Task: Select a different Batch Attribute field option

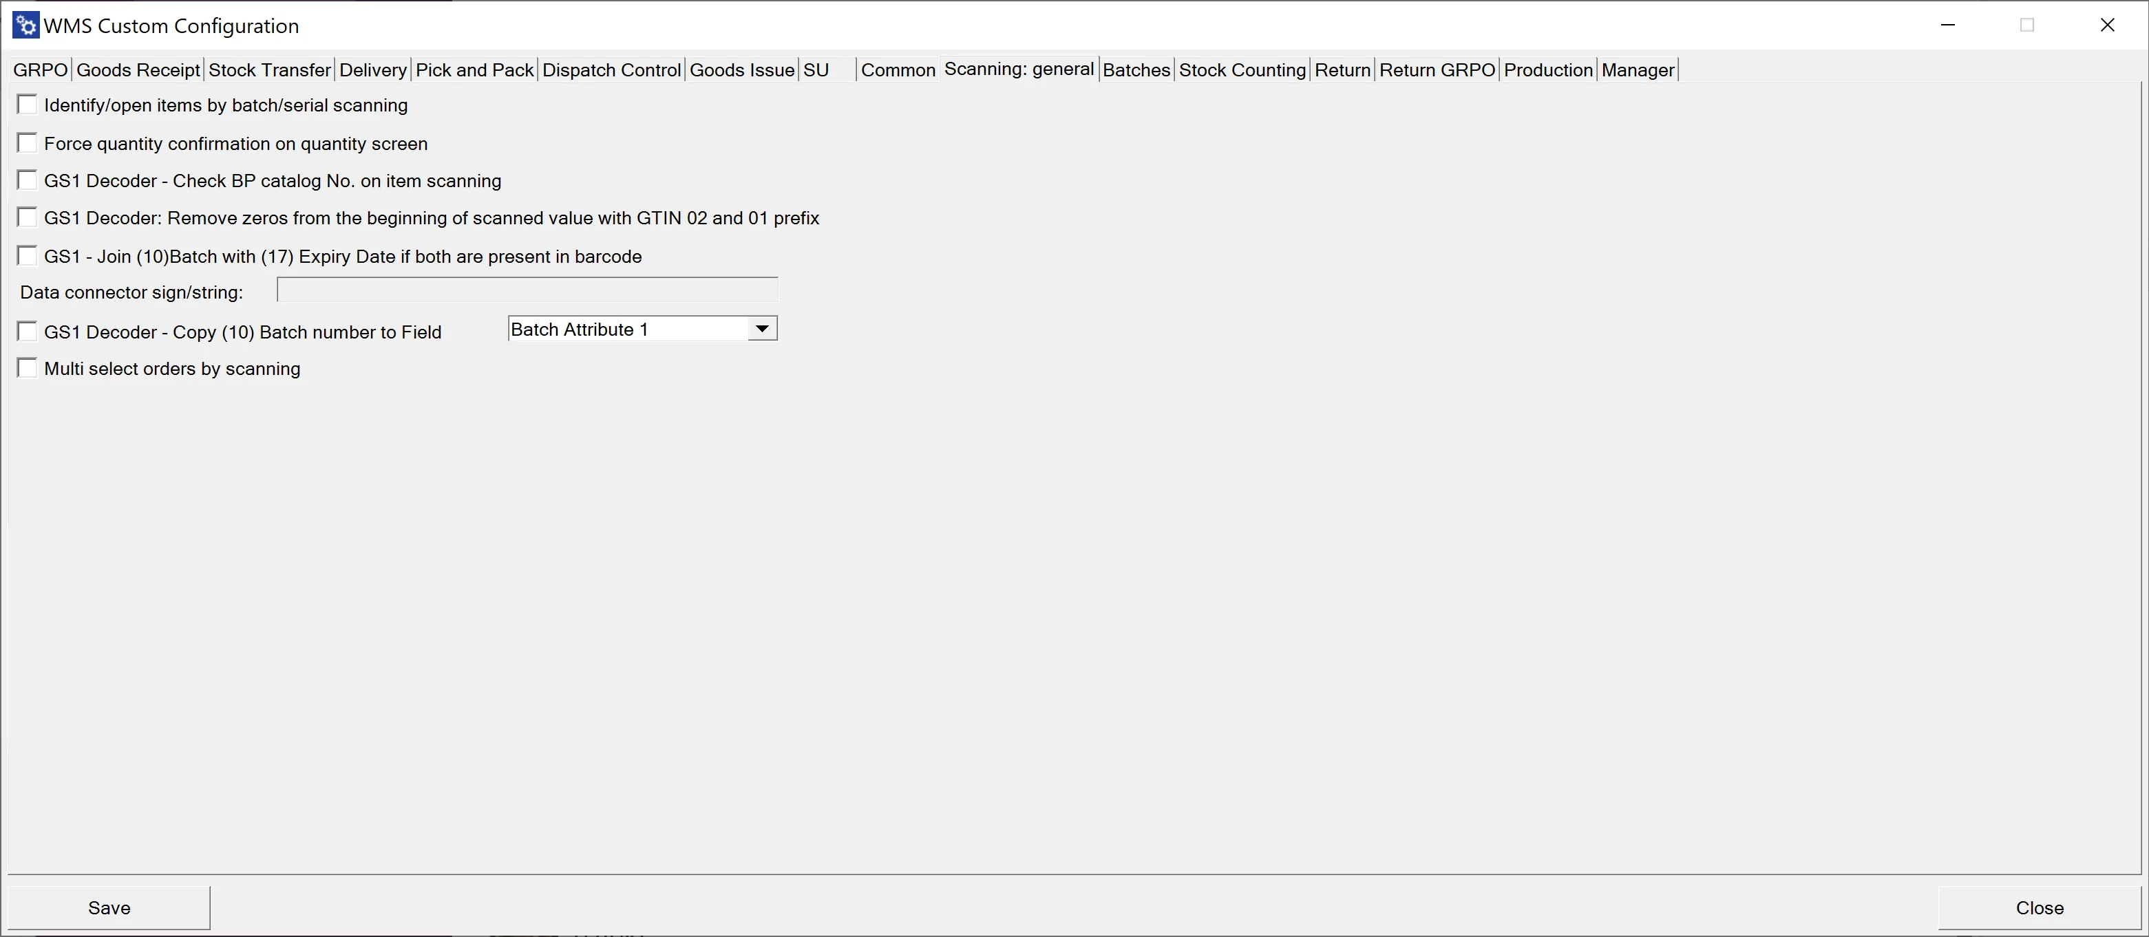Action: [763, 329]
